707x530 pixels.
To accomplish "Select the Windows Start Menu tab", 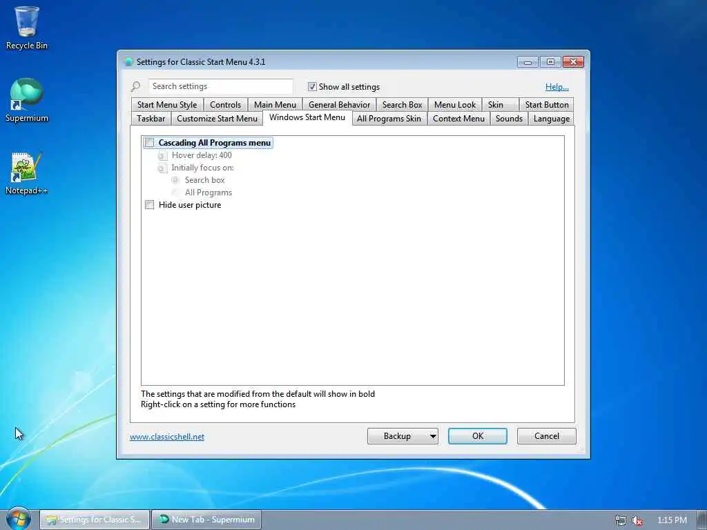I will [307, 117].
